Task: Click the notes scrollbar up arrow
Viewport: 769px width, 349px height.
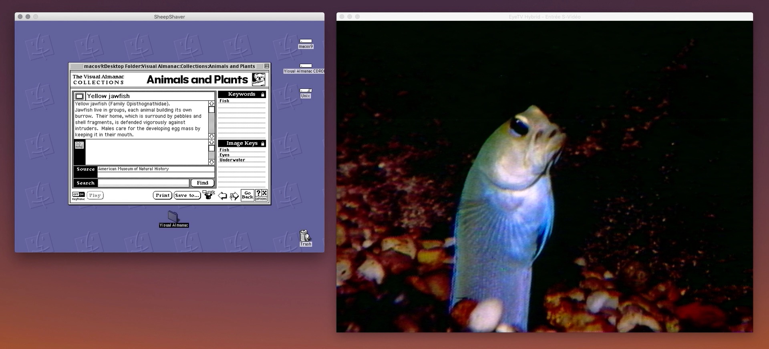Action: click(211, 142)
